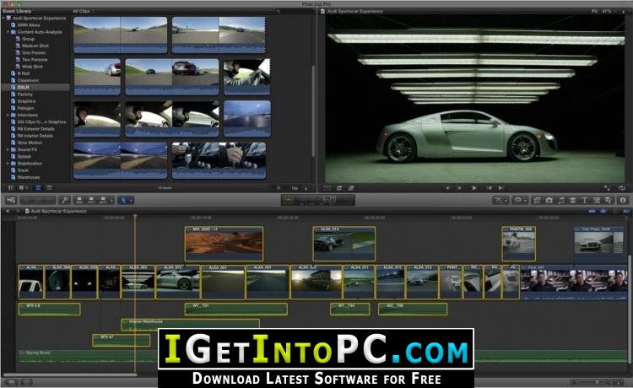Viewport: 633px width, 388px height.
Task: Toggle audio skimming in timeline
Action: point(603,211)
